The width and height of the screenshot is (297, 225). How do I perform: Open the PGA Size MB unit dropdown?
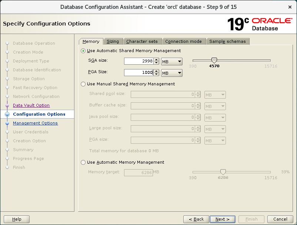click(x=172, y=73)
